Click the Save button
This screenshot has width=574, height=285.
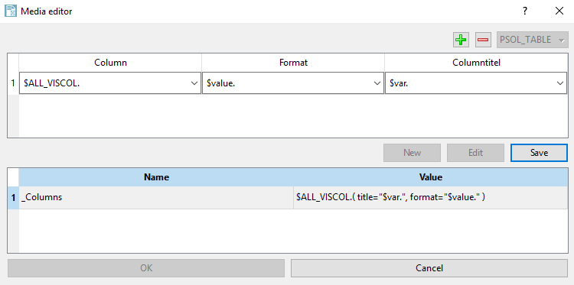[x=539, y=153]
